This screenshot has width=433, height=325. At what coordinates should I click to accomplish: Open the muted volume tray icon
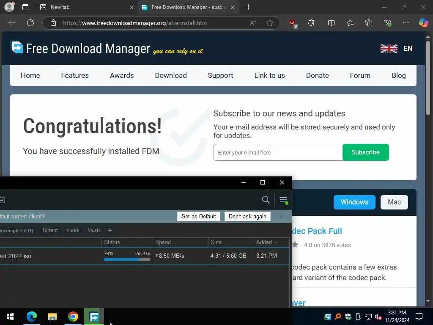pyautogui.click(x=378, y=317)
